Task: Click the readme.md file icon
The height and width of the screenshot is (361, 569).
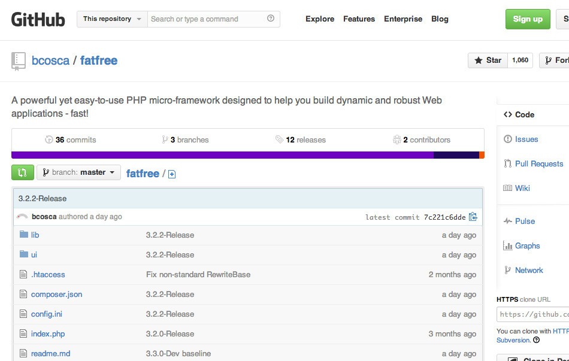Action: tap(23, 353)
